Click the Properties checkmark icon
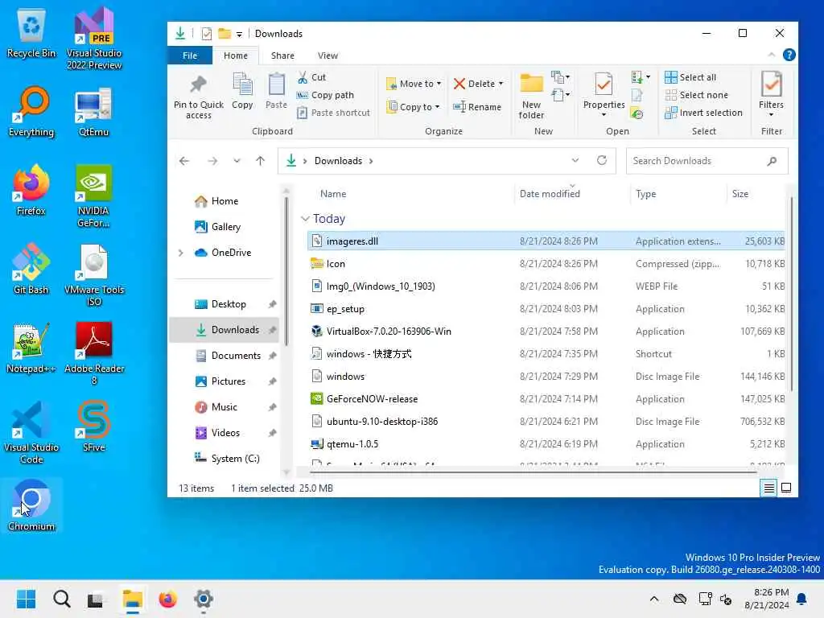824x618 pixels. [x=604, y=84]
